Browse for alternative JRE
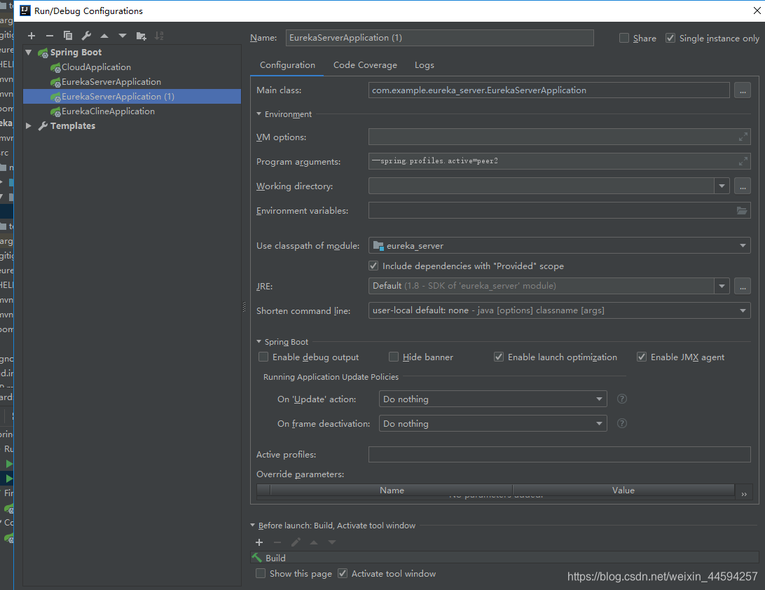 point(742,287)
